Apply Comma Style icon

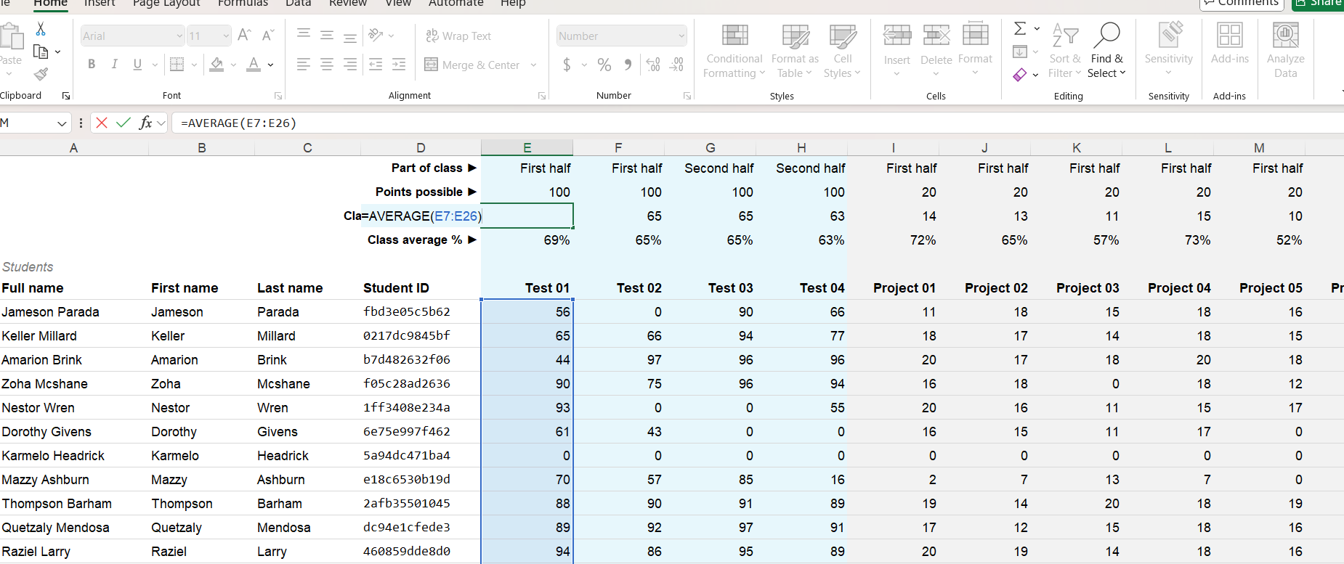click(628, 65)
